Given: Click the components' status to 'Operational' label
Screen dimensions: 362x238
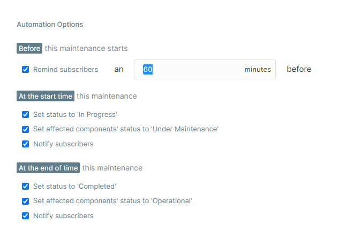Looking at the screenshot, I should [112, 201].
